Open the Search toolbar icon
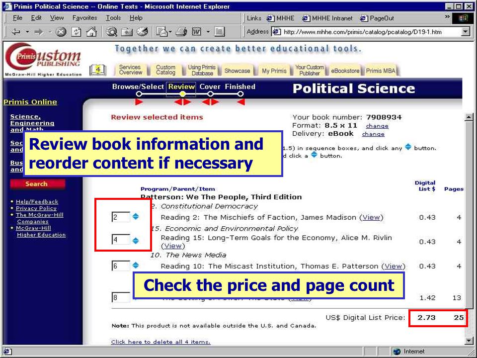477x358 pixels. click(112, 31)
